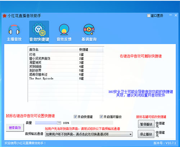The width and height of the screenshot is (180, 147).
Task: Select the 音效快捷键 gear icon
Action: pyautogui.click(x=39, y=29)
